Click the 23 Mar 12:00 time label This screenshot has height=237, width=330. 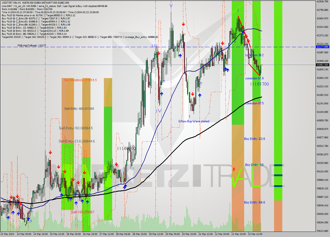255,234
